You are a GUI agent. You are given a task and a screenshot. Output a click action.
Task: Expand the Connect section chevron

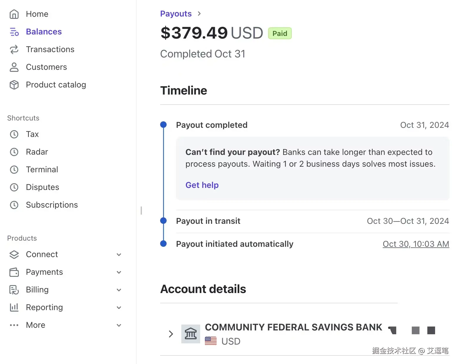point(119,254)
